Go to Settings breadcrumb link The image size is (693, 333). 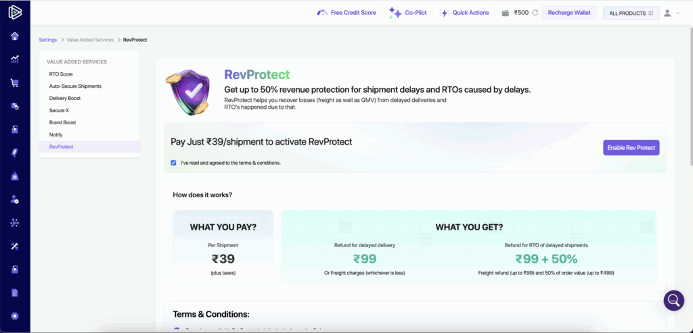point(48,40)
